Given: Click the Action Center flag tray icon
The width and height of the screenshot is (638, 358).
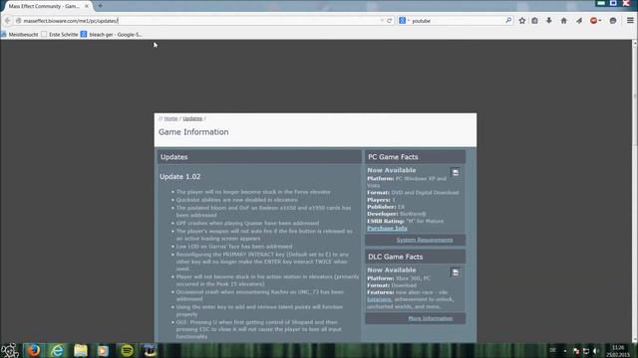Looking at the screenshot, I should click(576, 351).
